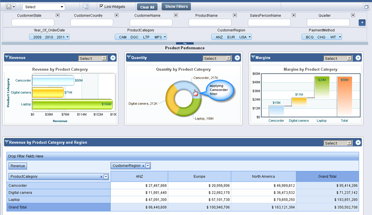Collapse filter bar using blue arrow button
372x215 pixels.
pos(362,22)
